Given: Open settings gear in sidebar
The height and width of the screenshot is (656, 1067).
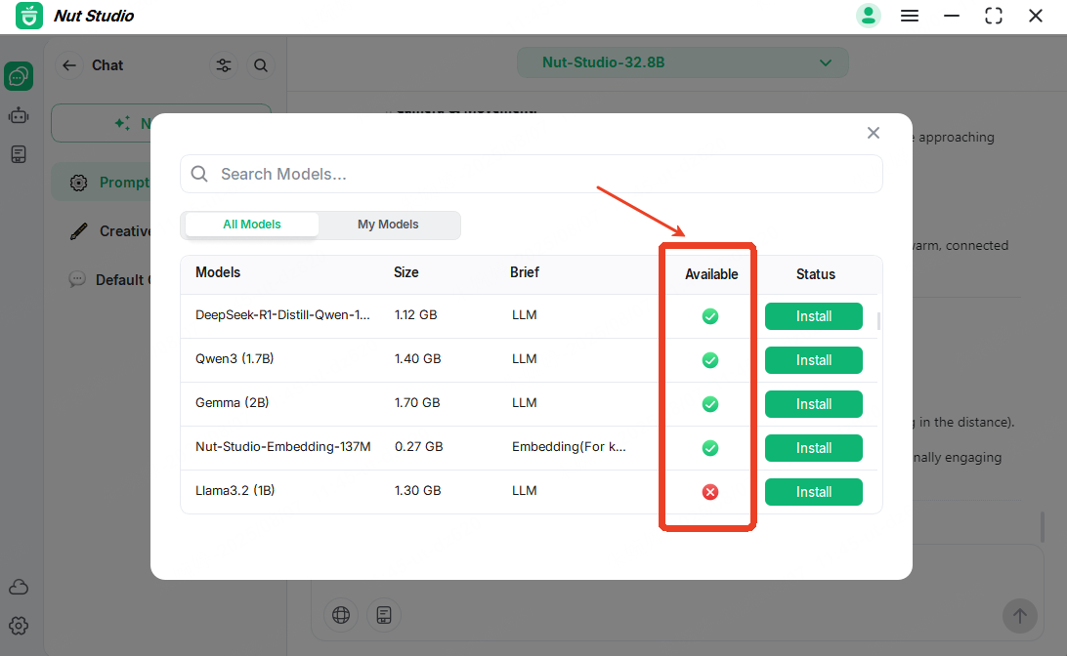Looking at the screenshot, I should pyautogui.click(x=19, y=626).
